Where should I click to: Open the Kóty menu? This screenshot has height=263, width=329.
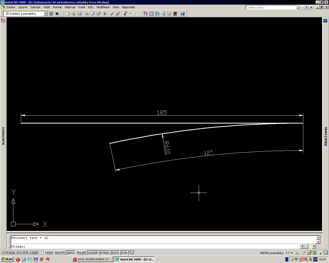pos(90,7)
